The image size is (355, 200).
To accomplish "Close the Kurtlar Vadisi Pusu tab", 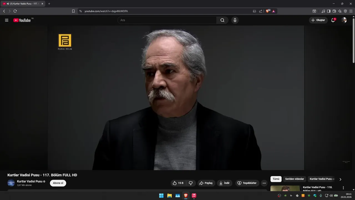I will (x=42, y=4).
